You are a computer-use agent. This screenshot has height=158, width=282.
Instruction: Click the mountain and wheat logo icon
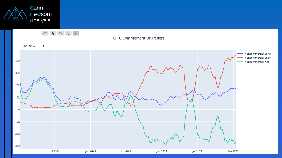click(x=15, y=14)
